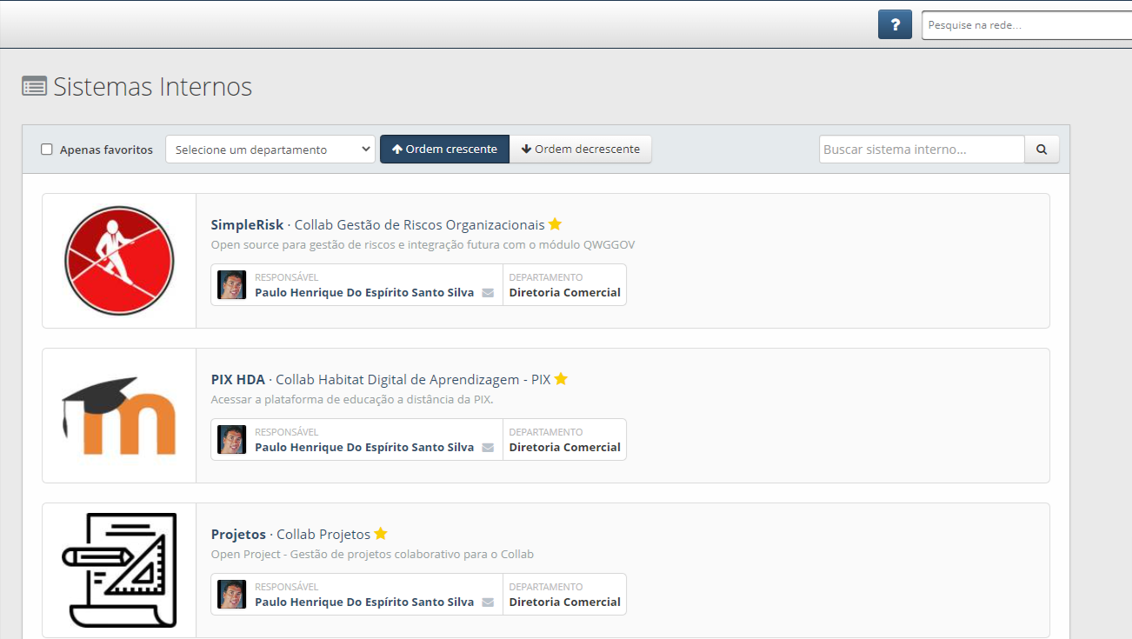Toggle favorite star for Projetos
Image resolution: width=1132 pixels, height=639 pixels.
380,534
